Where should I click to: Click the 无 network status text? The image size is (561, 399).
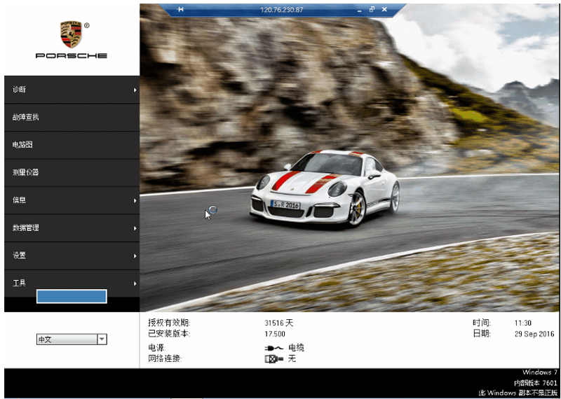point(292,358)
